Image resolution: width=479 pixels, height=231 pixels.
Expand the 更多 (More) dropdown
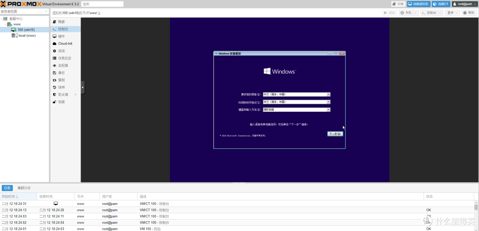(x=452, y=13)
